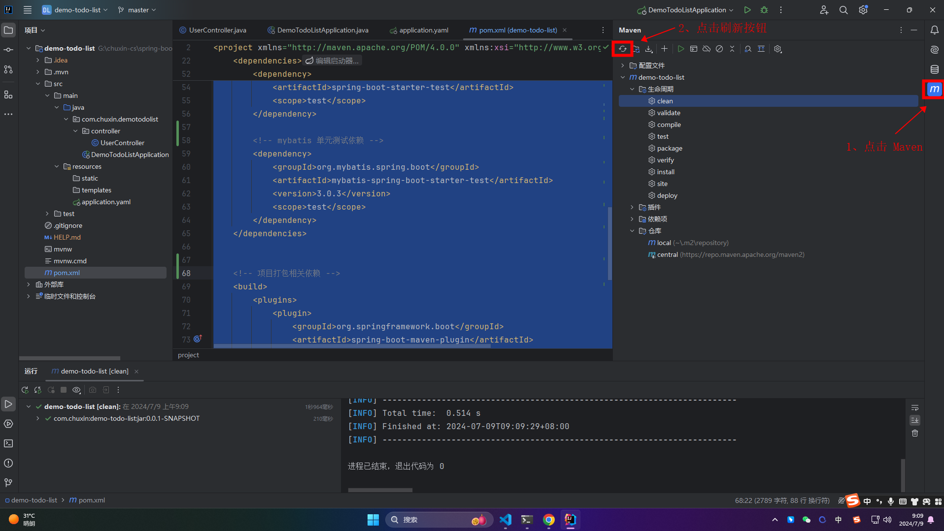Switch to the UserController.java editor tab
The image size is (944, 531).
(213, 30)
